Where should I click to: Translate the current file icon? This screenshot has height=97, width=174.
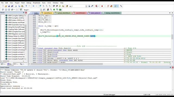point(3,10)
